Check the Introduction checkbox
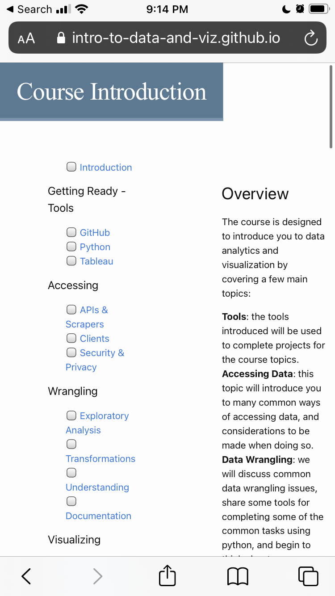Image resolution: width=335 pixels, height=596 pixels. tap(71, 167)
